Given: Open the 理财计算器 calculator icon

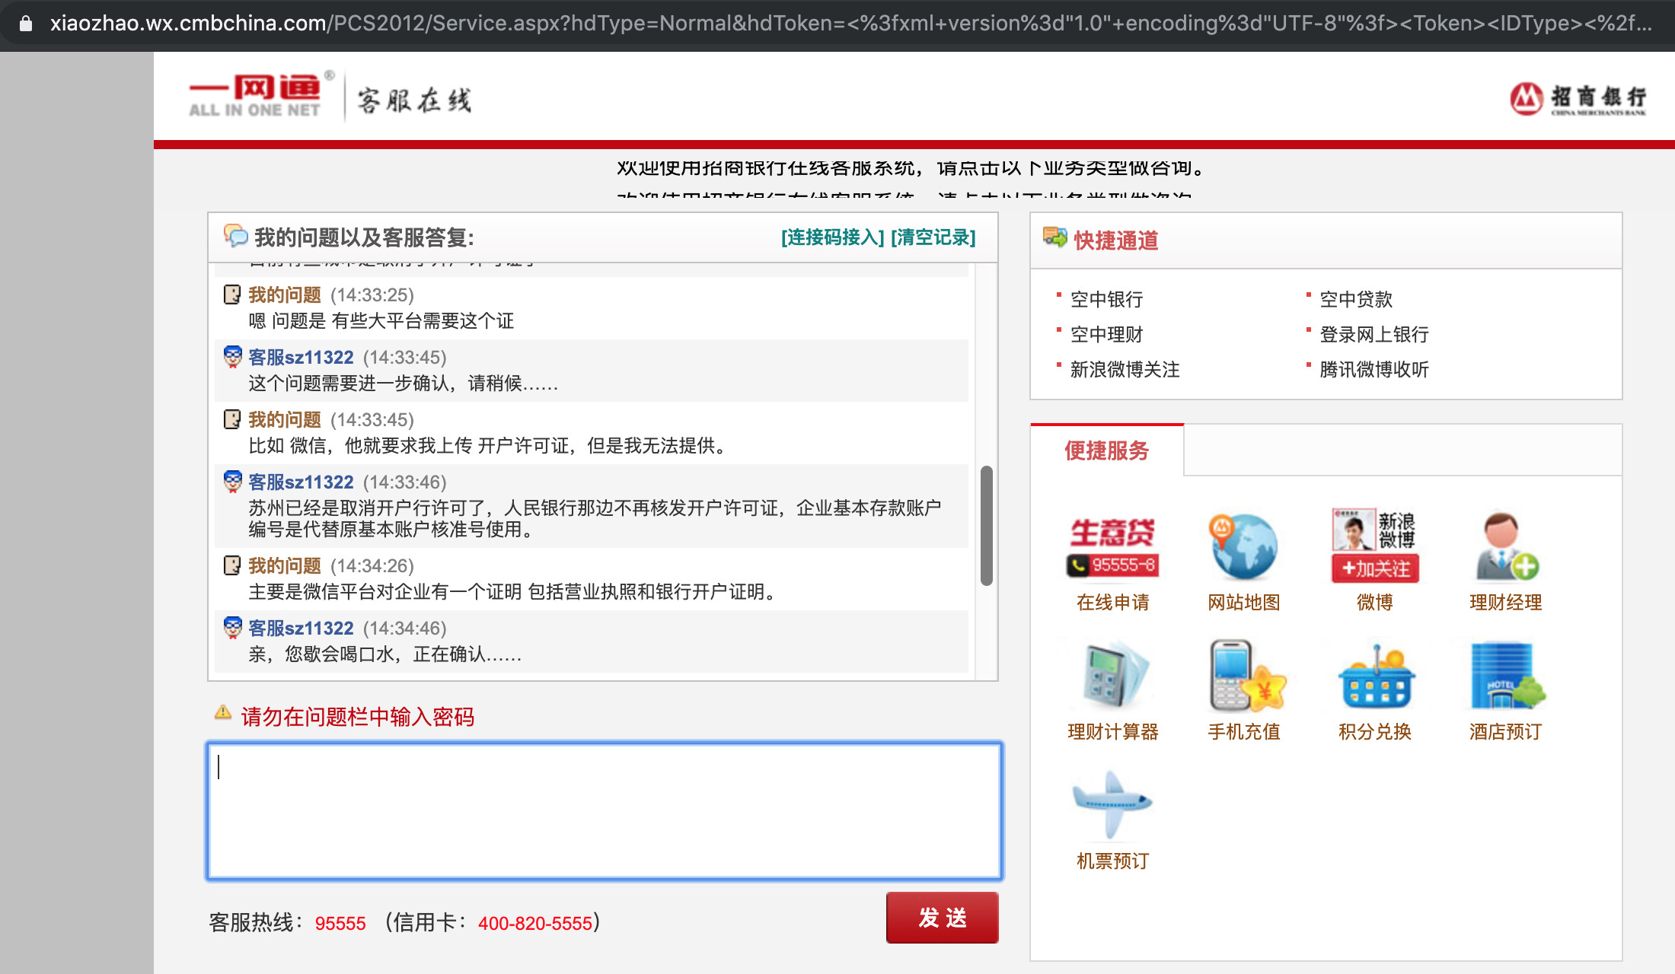Looking at the screenshot, I should pyautogui.click(x=1112, y=676).
